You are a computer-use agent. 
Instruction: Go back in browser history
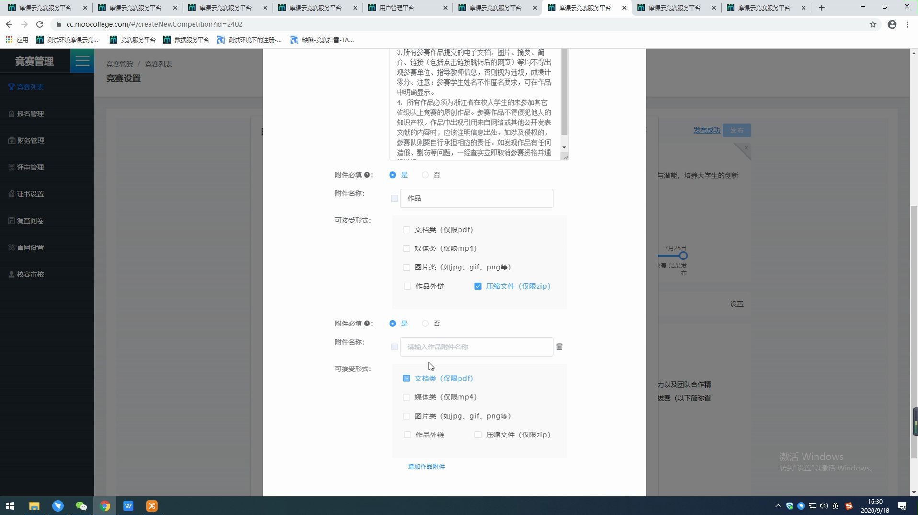(x=9, y=24)
